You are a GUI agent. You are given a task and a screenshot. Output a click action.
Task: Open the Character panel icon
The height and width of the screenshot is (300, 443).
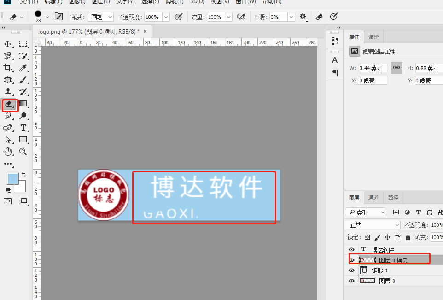point(335,60)
